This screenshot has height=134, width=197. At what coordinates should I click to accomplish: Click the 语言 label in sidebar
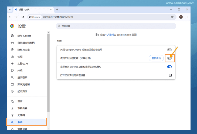tap(20, 101)
